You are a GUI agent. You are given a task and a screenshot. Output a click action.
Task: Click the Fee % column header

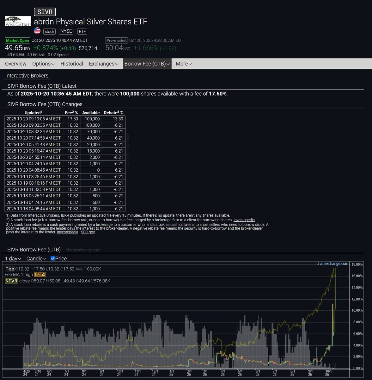[71, 113]
